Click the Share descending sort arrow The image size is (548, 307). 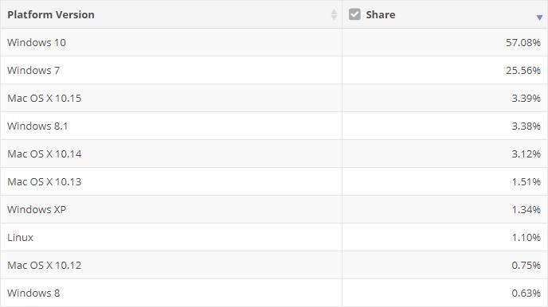click(539, 17)
